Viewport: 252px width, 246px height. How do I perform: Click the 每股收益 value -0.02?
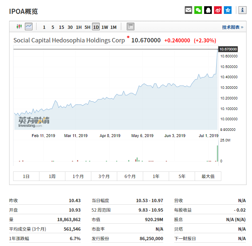point(240,210)
